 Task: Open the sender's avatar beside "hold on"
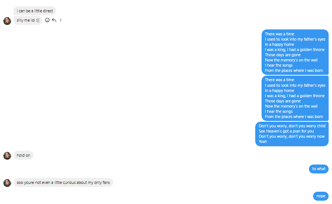point(7,156)
